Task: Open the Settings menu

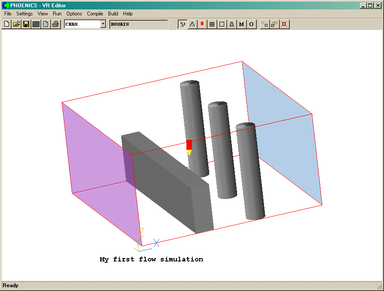Action: 24,14
